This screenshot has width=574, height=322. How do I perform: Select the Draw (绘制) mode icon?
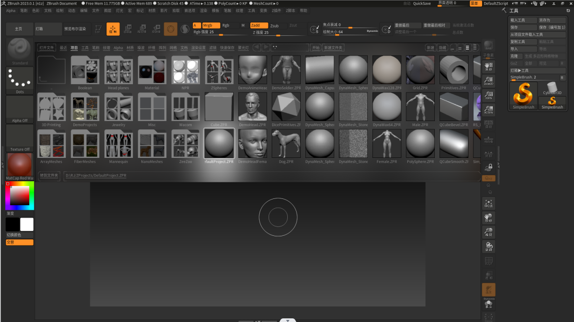pyautogui.click(x=113, y=29)
